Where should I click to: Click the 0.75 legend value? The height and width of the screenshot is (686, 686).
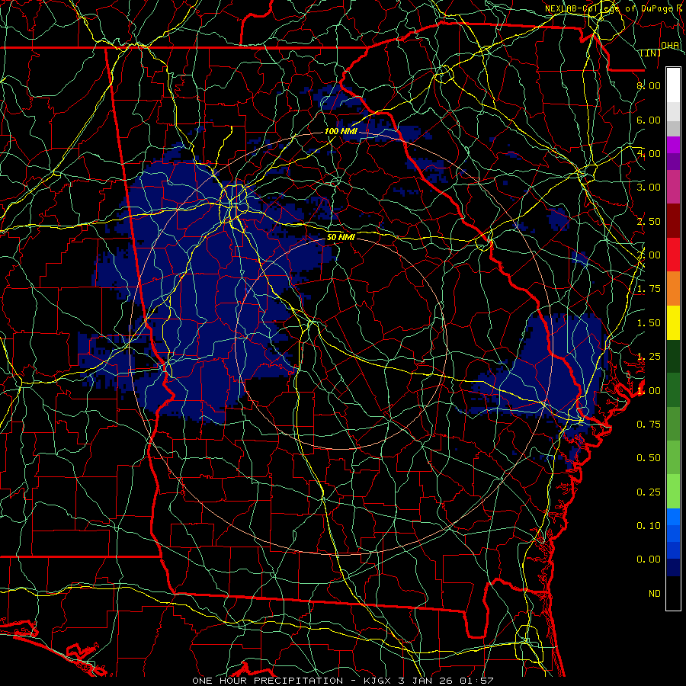[x=649, y=425]
